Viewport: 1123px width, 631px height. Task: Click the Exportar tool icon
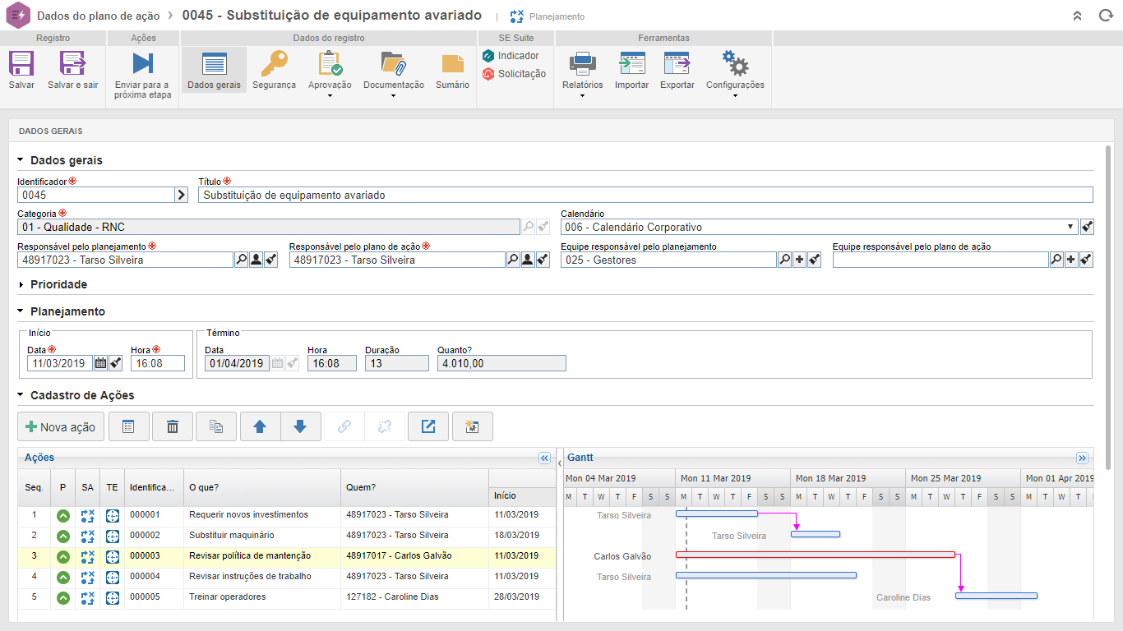point(677,64)
